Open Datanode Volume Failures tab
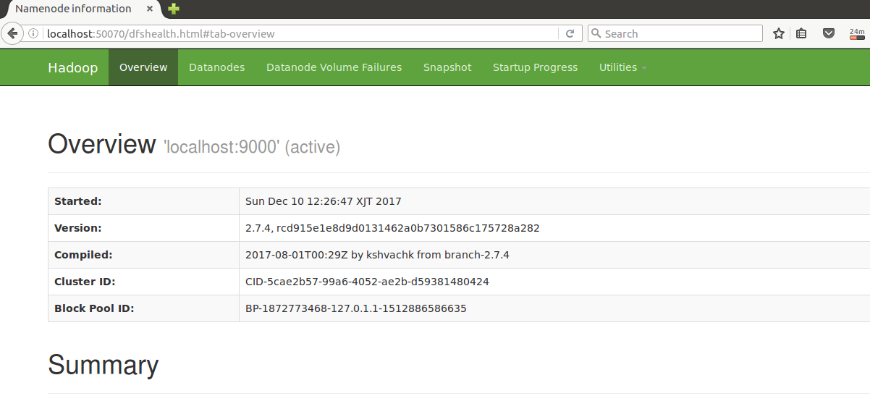 click(x=334, y=67)
